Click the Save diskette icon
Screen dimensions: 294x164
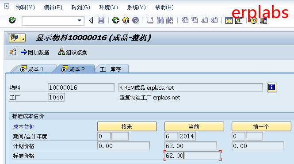point(101,20)
